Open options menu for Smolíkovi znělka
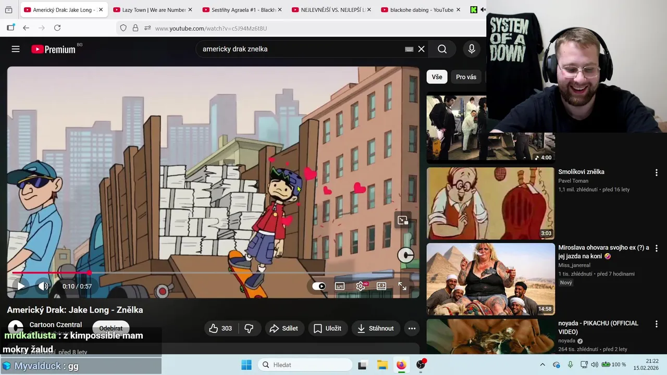The image size is (667, 375). [656, 172]
